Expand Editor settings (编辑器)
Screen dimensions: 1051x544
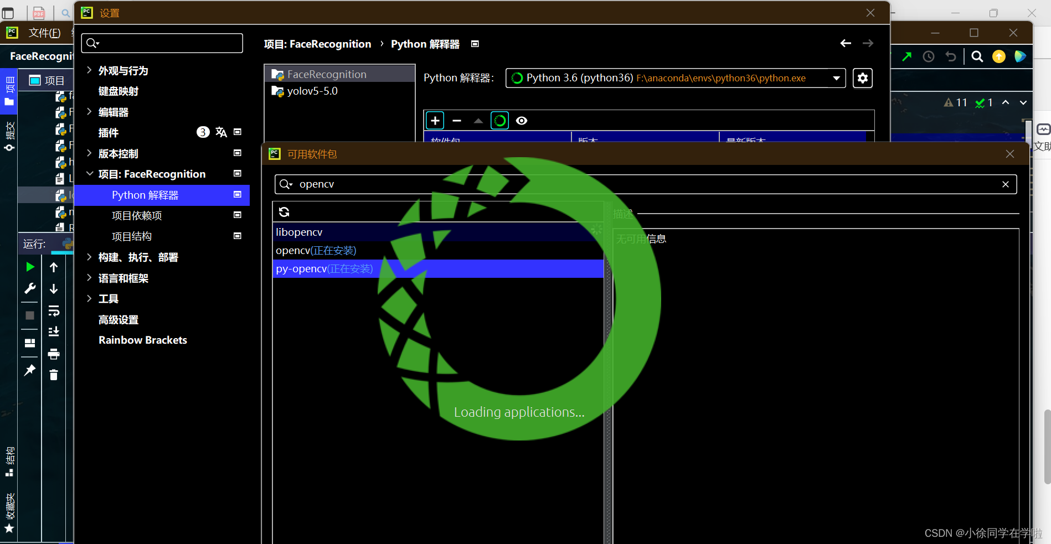(89, 112)
